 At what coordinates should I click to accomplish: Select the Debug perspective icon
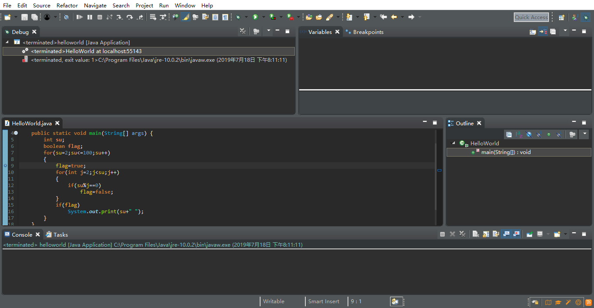click(x=586, y=17)
